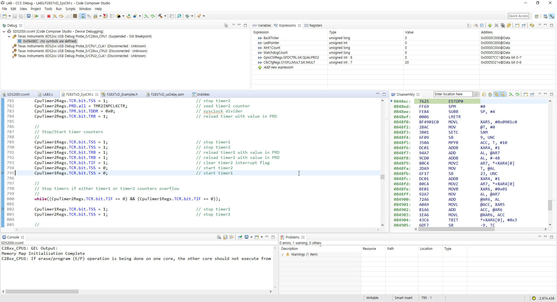Collapse the SDS200i.ccxml debug tree node
The image size is (557, 302).
point(4,32)
